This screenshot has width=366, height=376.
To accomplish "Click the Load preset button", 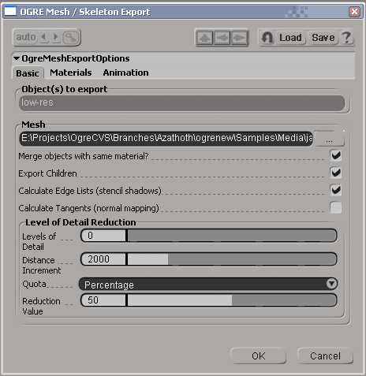I will point(290,38).
